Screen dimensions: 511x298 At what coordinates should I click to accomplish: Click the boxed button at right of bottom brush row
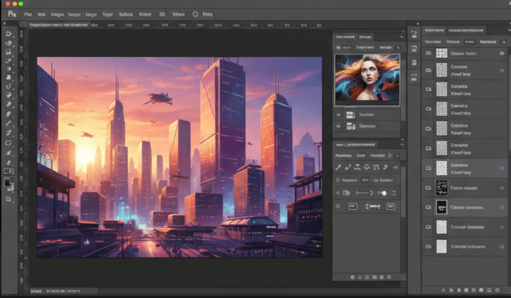[x=390, y=206]
